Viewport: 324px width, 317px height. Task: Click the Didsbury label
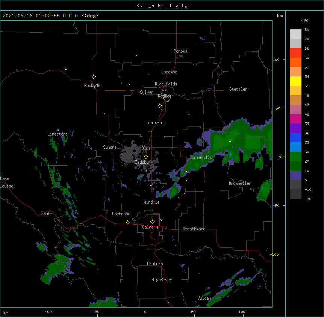(x=144, y=162)
